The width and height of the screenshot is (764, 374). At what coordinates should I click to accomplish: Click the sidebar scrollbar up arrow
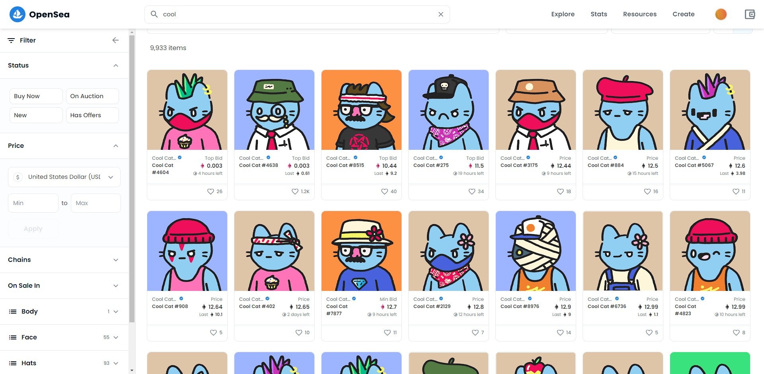pos(132,32)
